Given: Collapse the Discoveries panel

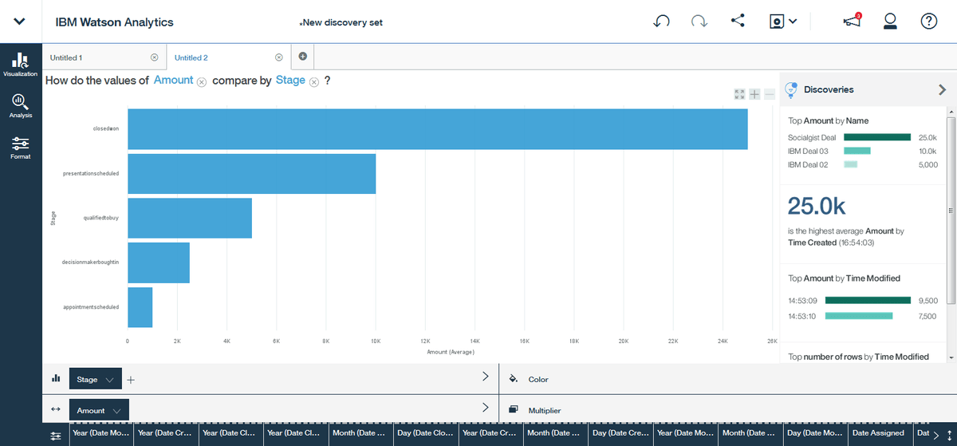Looking at the screenshot, I should click(x=942, y=90).
